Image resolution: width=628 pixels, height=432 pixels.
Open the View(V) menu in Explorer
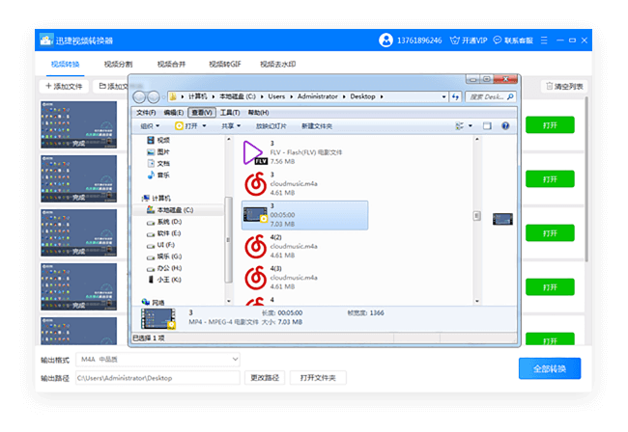tap(202, 113)
